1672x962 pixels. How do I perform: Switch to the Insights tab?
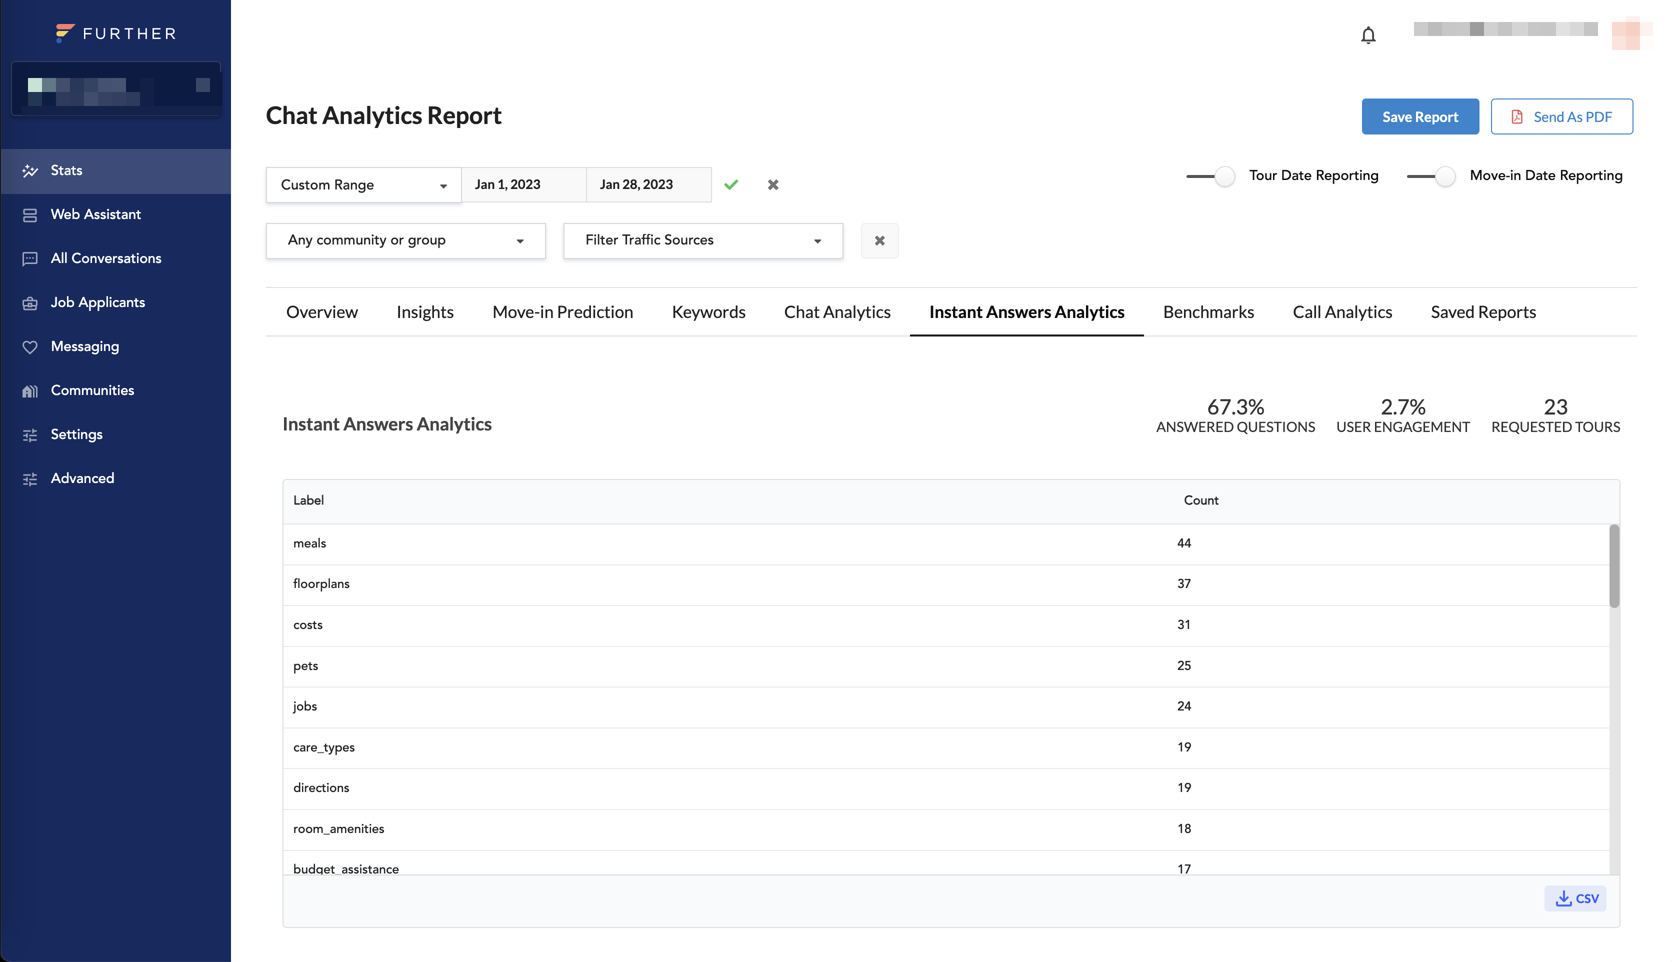425,312
